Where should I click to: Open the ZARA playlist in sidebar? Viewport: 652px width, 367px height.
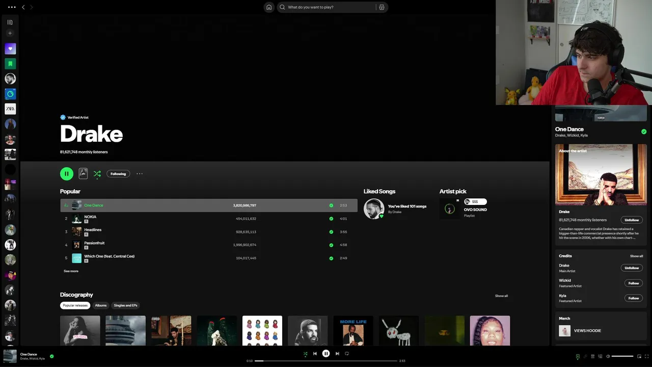click(x=10, y=109)
